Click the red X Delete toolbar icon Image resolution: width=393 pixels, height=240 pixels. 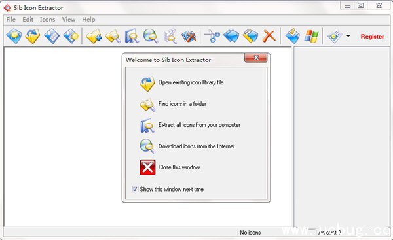(269, 36)
